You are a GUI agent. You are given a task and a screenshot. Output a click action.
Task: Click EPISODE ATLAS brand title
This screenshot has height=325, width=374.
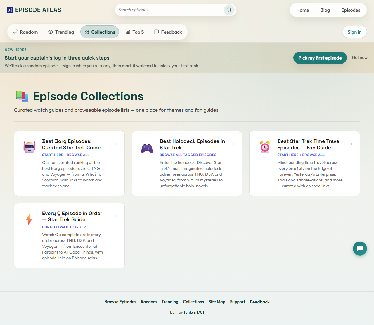[x=38, y=10]
